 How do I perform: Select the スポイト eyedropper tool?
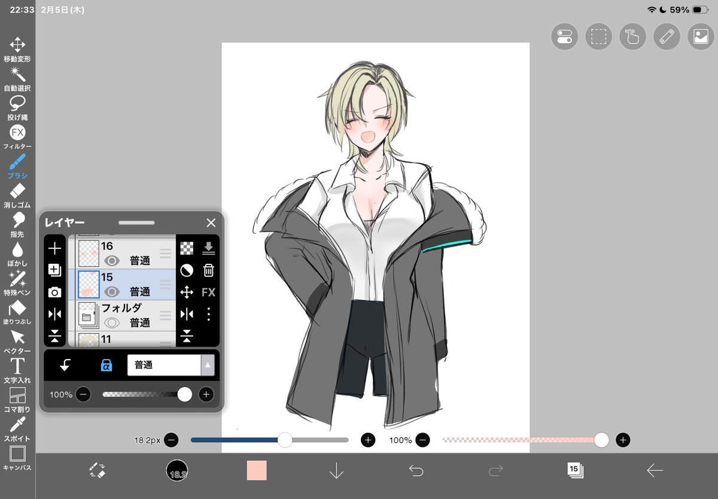tap(17, 430)
